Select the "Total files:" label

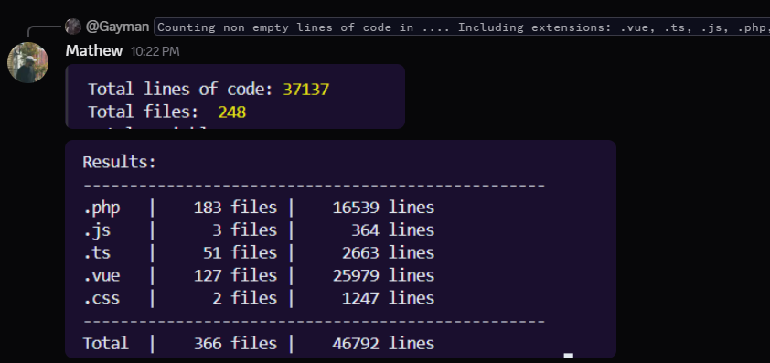point(144,112)
